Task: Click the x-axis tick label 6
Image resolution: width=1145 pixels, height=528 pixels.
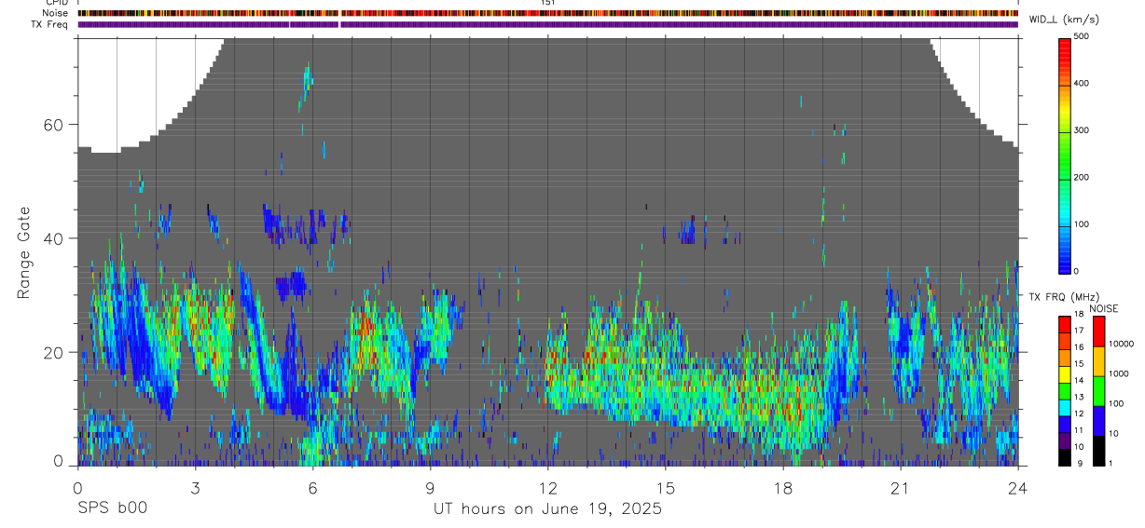Action: pos(312,487)
